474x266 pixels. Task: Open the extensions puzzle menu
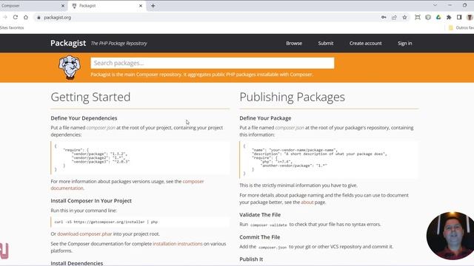pyautogui.click(x=449, y=18)
